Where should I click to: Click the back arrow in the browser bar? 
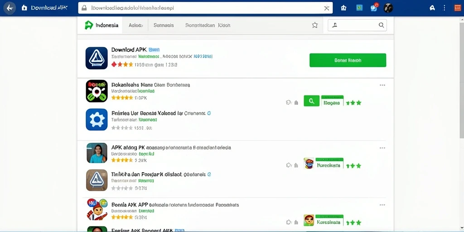point(10,8)
